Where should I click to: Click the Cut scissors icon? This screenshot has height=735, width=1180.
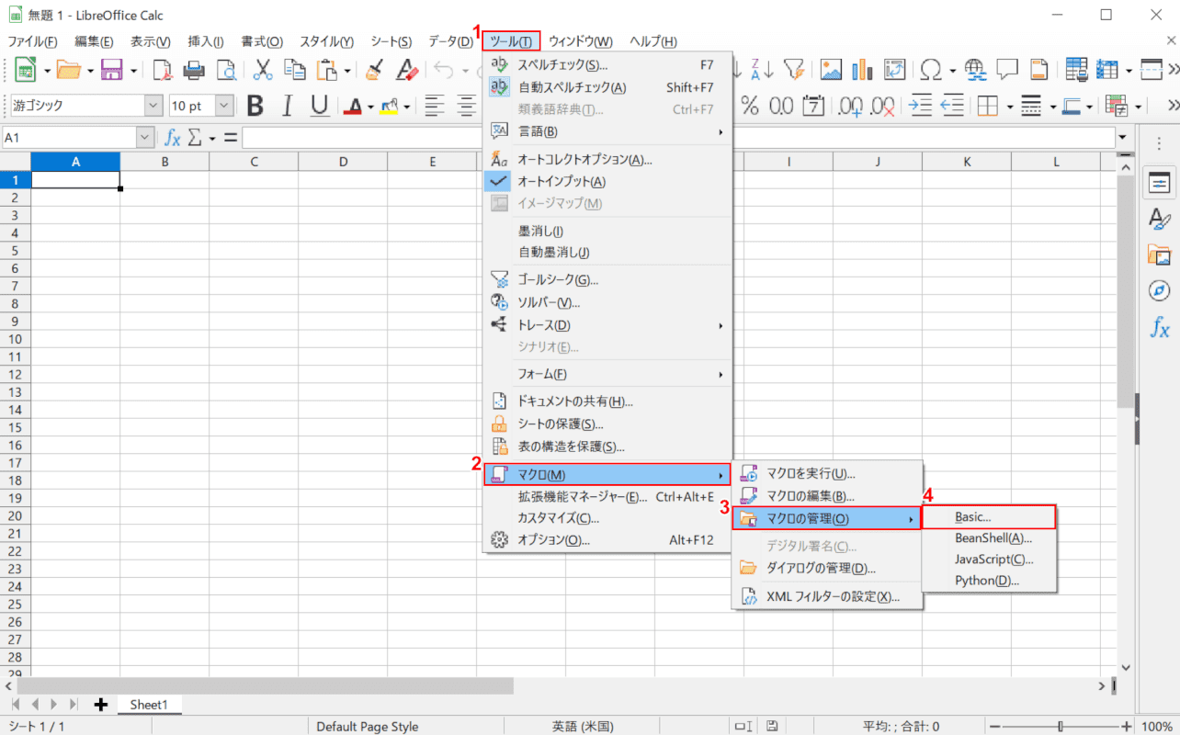[263, 70]
